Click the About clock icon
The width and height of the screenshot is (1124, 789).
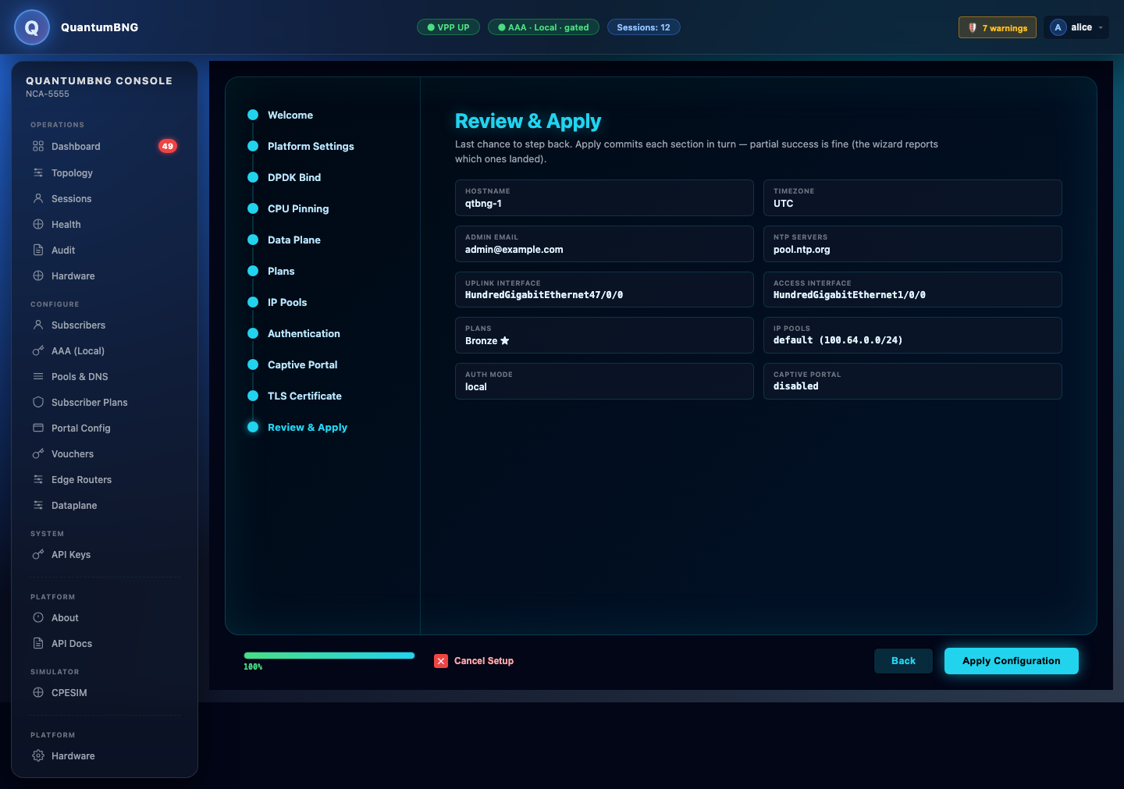pyautogui.click(x=38, y=617)
